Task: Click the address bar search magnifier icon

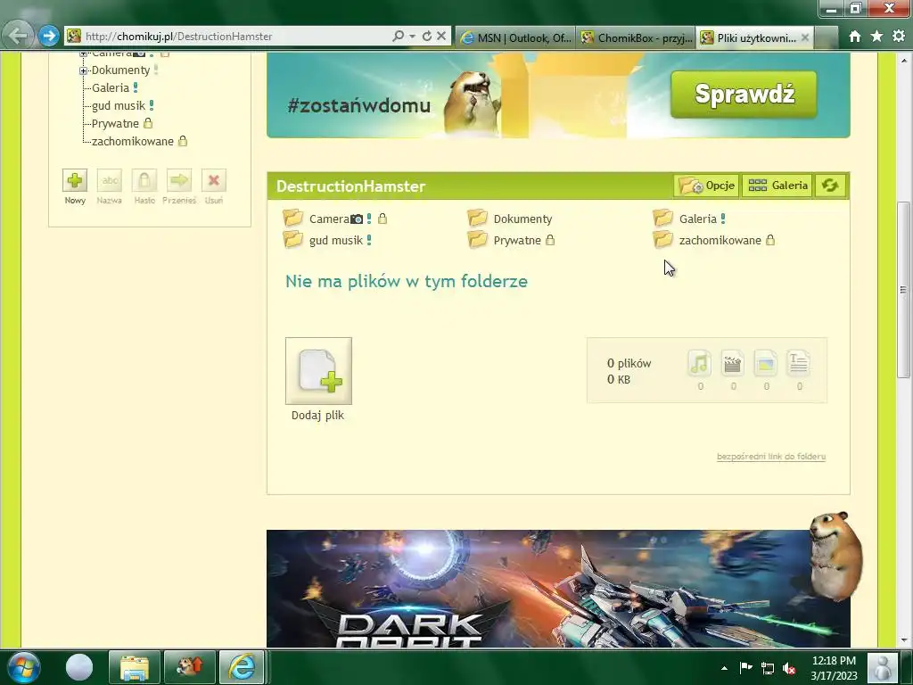Action: 398,36
